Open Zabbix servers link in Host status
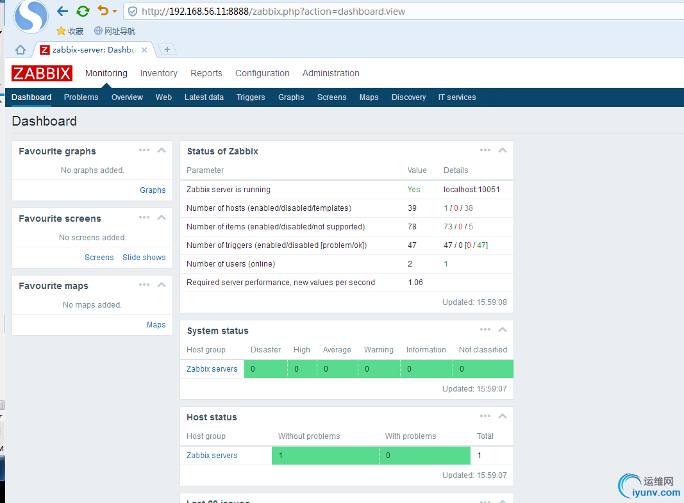 [x=212, y=455]
